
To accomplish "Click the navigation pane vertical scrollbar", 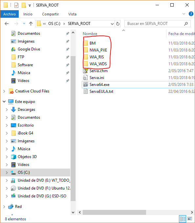I will pyautogui.click(x=73, y=129).
